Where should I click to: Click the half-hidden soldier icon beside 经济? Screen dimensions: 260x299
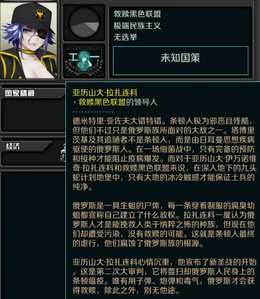point(63,152)
